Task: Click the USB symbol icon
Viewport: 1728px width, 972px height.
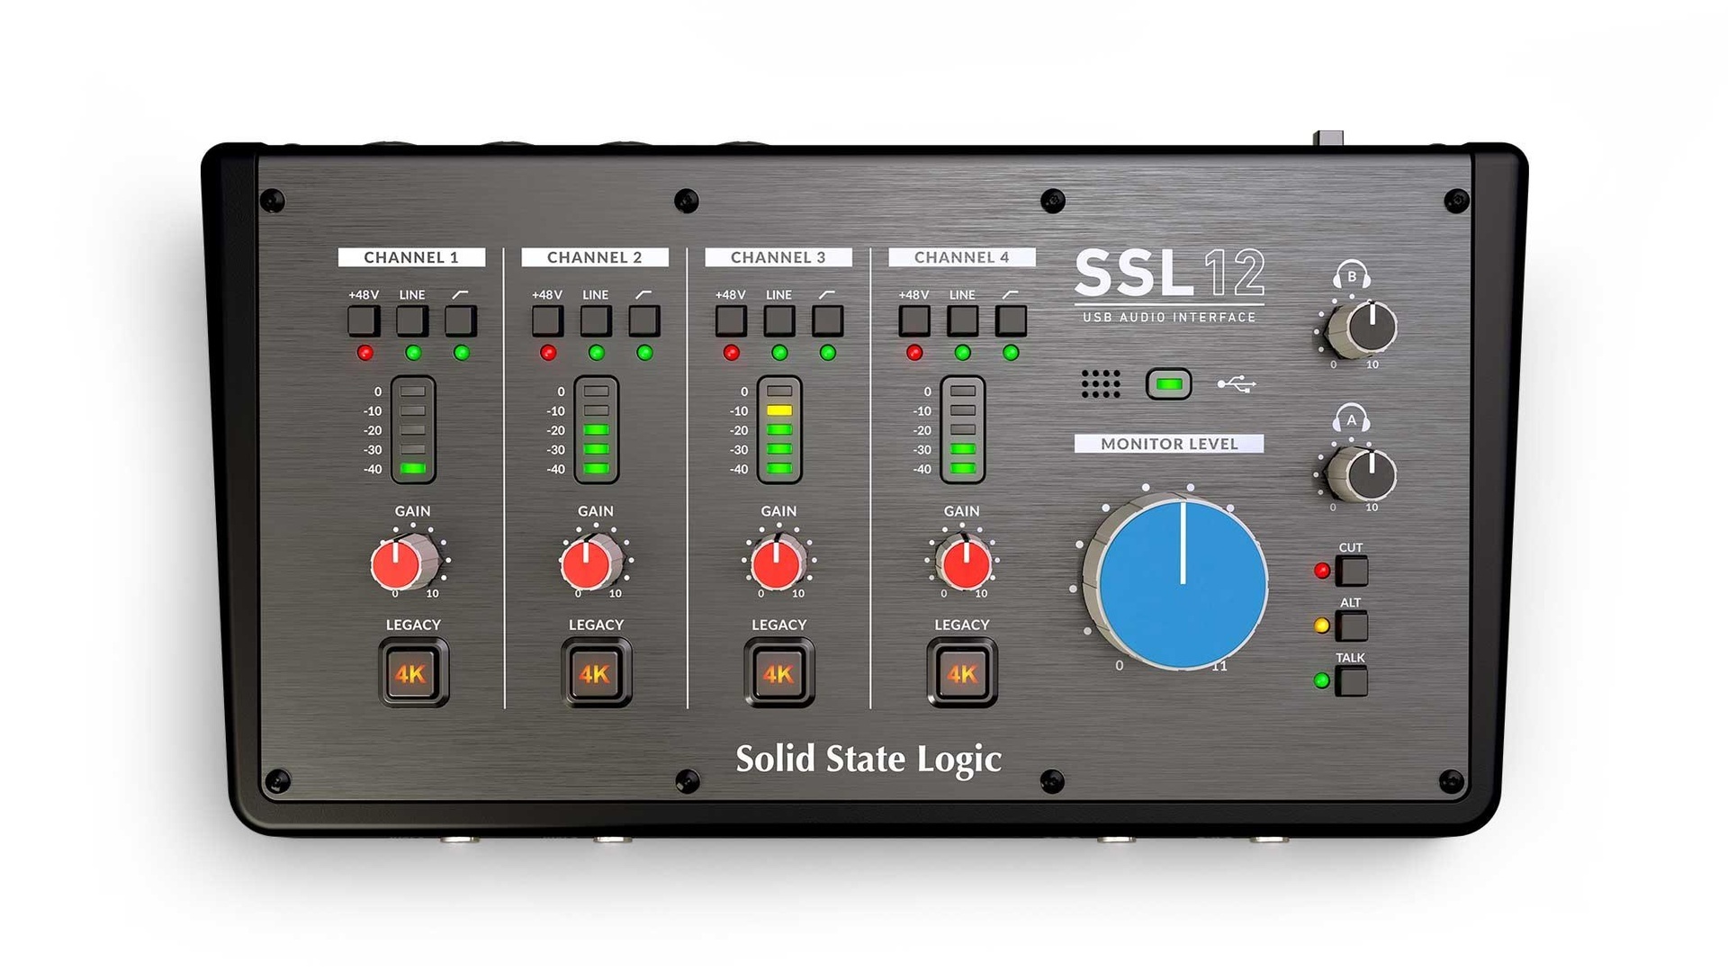Action: coord(1237,384)
